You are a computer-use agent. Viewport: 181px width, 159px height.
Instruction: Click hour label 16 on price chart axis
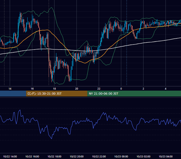coord(32,89)
